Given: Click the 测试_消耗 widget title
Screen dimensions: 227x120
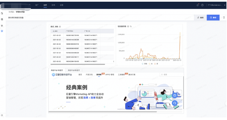Looking at the screenshot, I should 54,27.
